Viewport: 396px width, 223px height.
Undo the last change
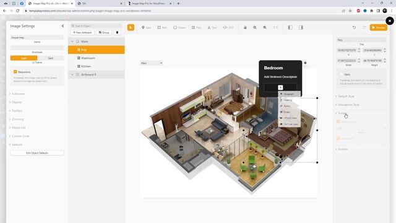tap(354, 27)
